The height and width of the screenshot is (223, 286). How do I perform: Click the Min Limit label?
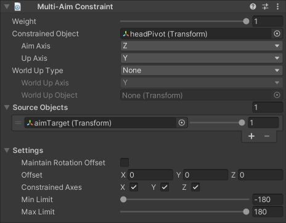pos(37,200)
